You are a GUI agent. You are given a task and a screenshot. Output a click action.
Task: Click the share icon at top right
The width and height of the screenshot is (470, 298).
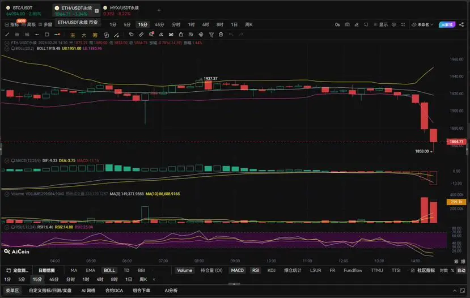(461, 24)
